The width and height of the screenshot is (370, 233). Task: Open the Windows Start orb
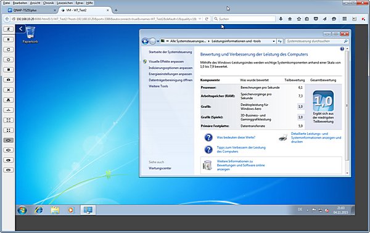[x=22, y=210]
